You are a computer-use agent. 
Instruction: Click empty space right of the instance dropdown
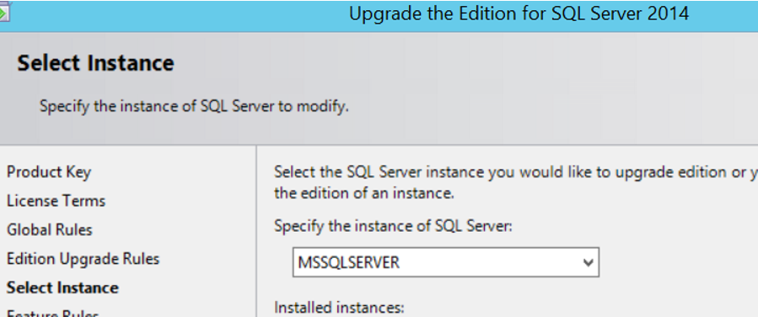tap(677, 262)
